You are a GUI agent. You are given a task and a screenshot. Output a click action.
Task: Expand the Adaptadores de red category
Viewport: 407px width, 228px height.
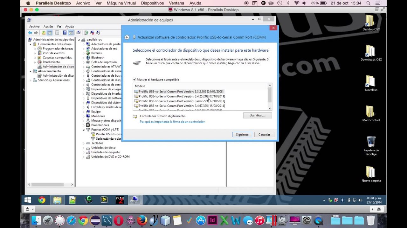click(x=84, y=49)
